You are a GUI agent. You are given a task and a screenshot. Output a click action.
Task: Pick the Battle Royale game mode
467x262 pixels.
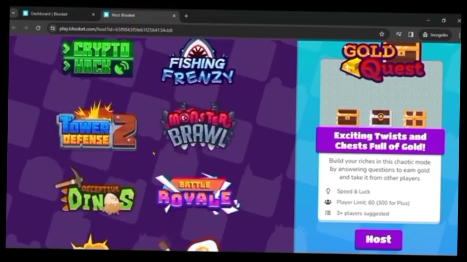point(197,193)
